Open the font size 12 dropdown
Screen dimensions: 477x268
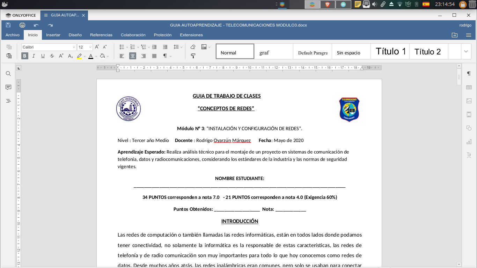pyautogui.click(x=90, y=47)
